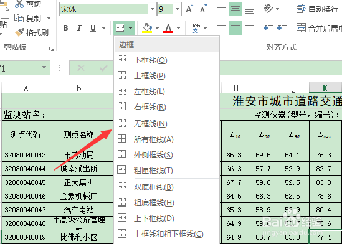Screen dimensions: 342x244
Task: Toggle Underline formatting
Action: click(x=93, y=28)
